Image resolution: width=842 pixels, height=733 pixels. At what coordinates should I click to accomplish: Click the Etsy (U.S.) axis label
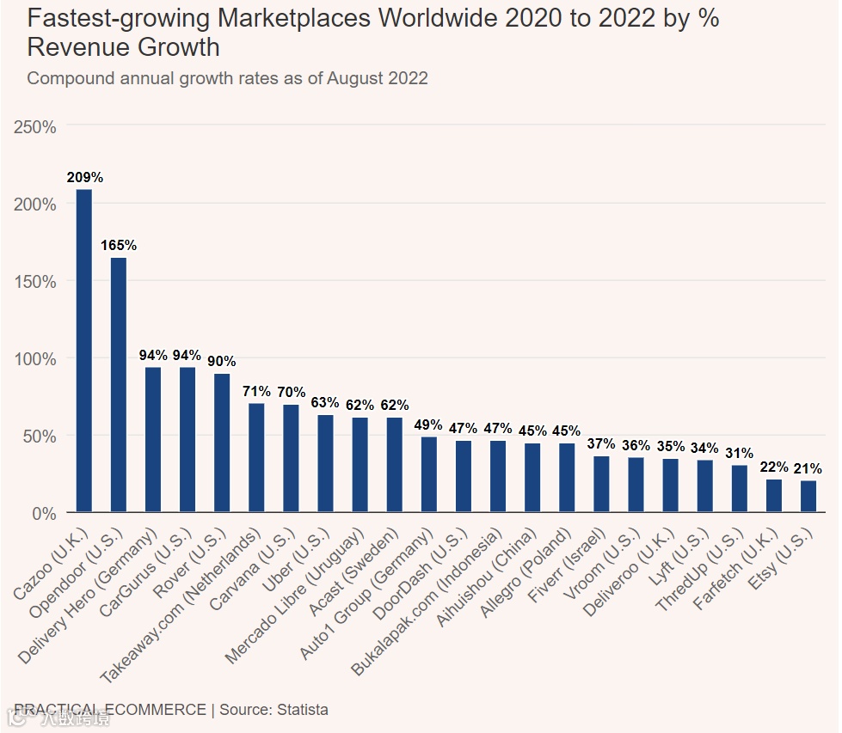pyautogui.click(x=781, y=559)
